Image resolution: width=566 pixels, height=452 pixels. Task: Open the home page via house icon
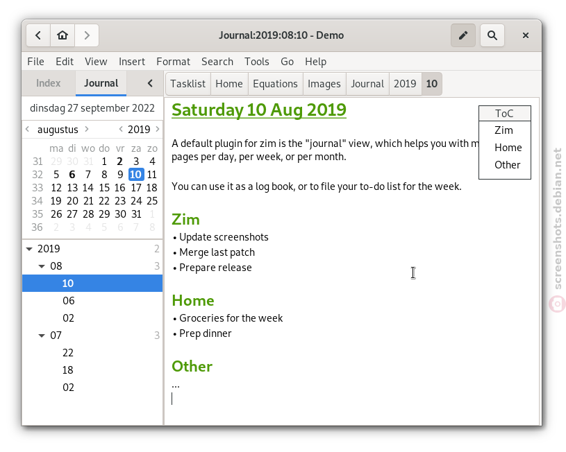pos(63,35)
